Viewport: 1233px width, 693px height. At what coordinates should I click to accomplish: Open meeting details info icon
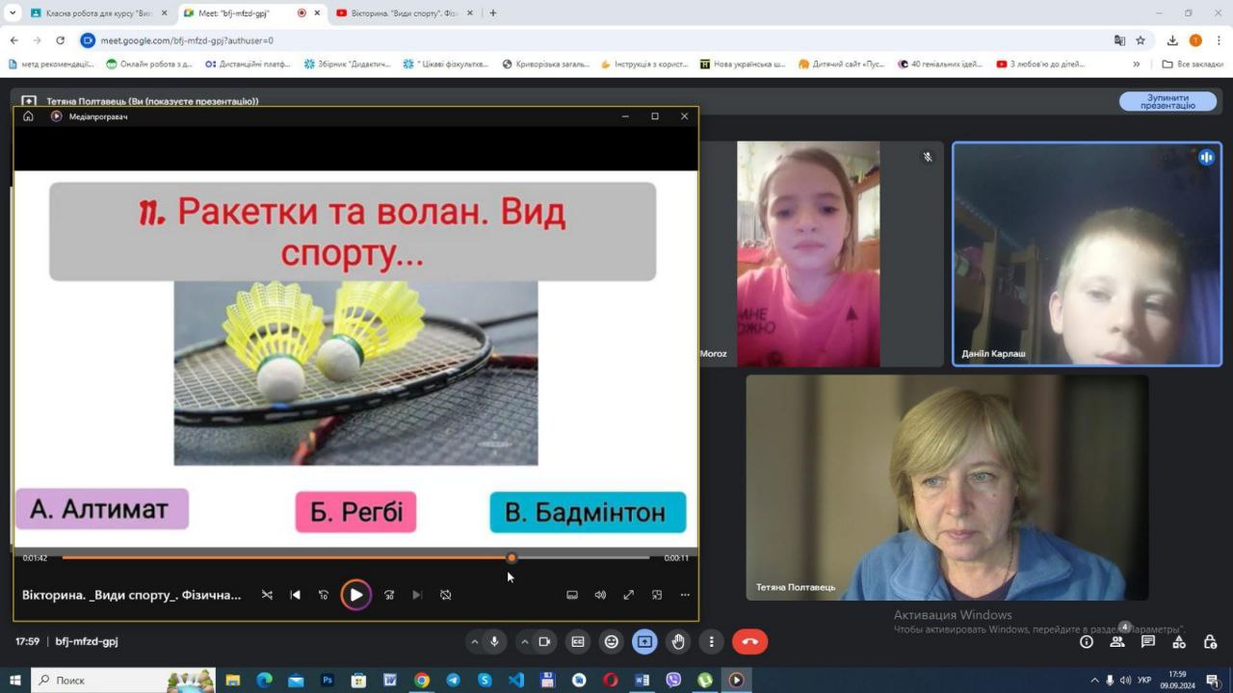[x=1087, y=642]
